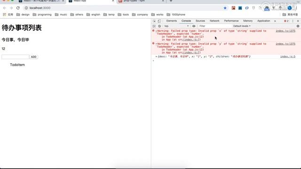This screenshot has width=301, height=169.
Task: Click the TodoItem list entry
Action: click(17, 65)
